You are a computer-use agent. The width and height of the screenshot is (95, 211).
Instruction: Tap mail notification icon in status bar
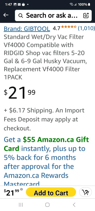pos(19,4)
